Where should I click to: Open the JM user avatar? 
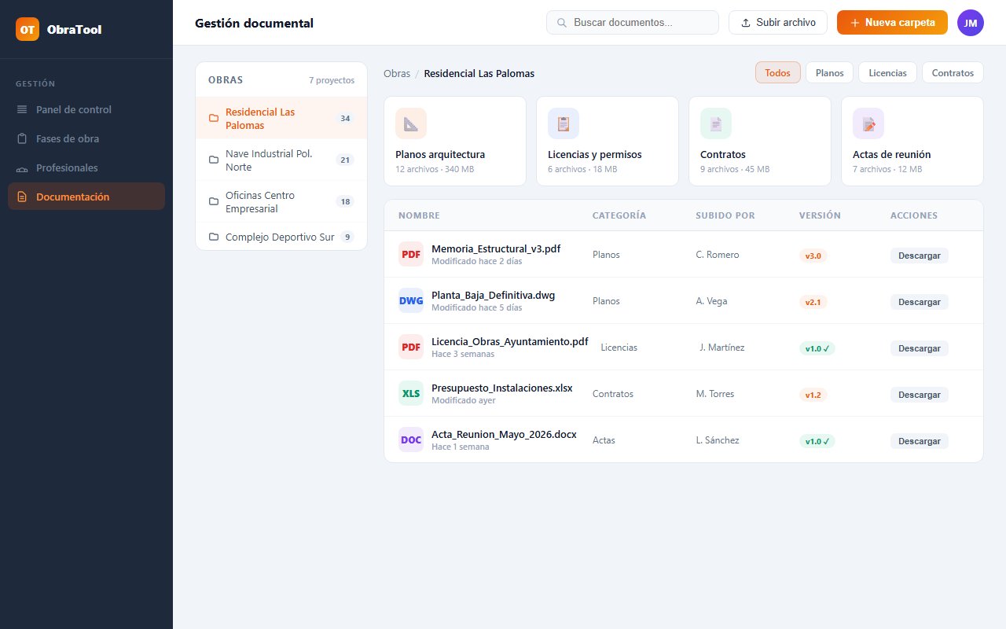[971, 23]
